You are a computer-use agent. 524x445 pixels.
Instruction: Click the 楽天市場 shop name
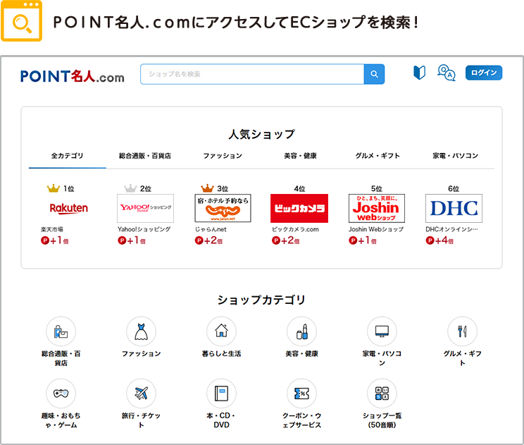(x=52, y=229)
